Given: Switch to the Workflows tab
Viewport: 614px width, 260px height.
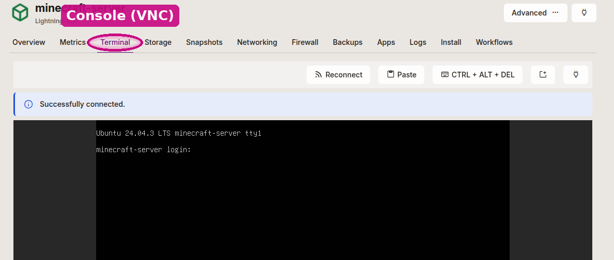Looking at the screenshot, I should click(494, 42).
